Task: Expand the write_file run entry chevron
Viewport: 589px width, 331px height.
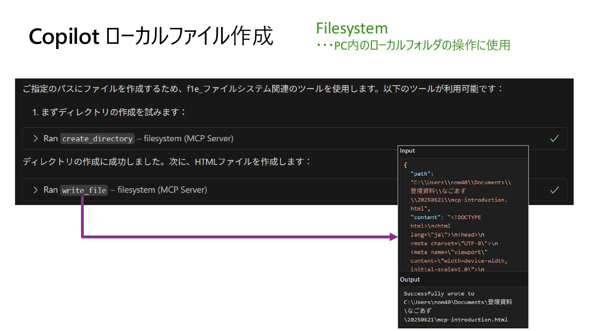Action: (x=36, y=190)
